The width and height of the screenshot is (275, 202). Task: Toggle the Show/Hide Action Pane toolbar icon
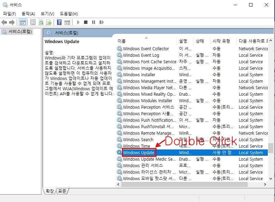point(67,22)
